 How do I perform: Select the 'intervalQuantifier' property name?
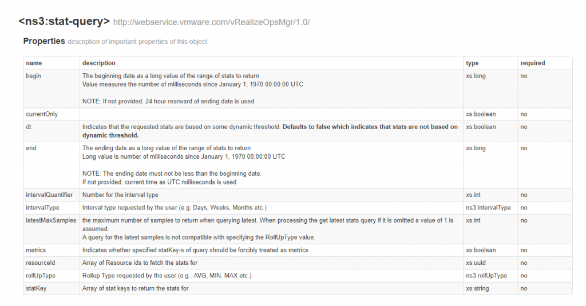coord(49,195)
